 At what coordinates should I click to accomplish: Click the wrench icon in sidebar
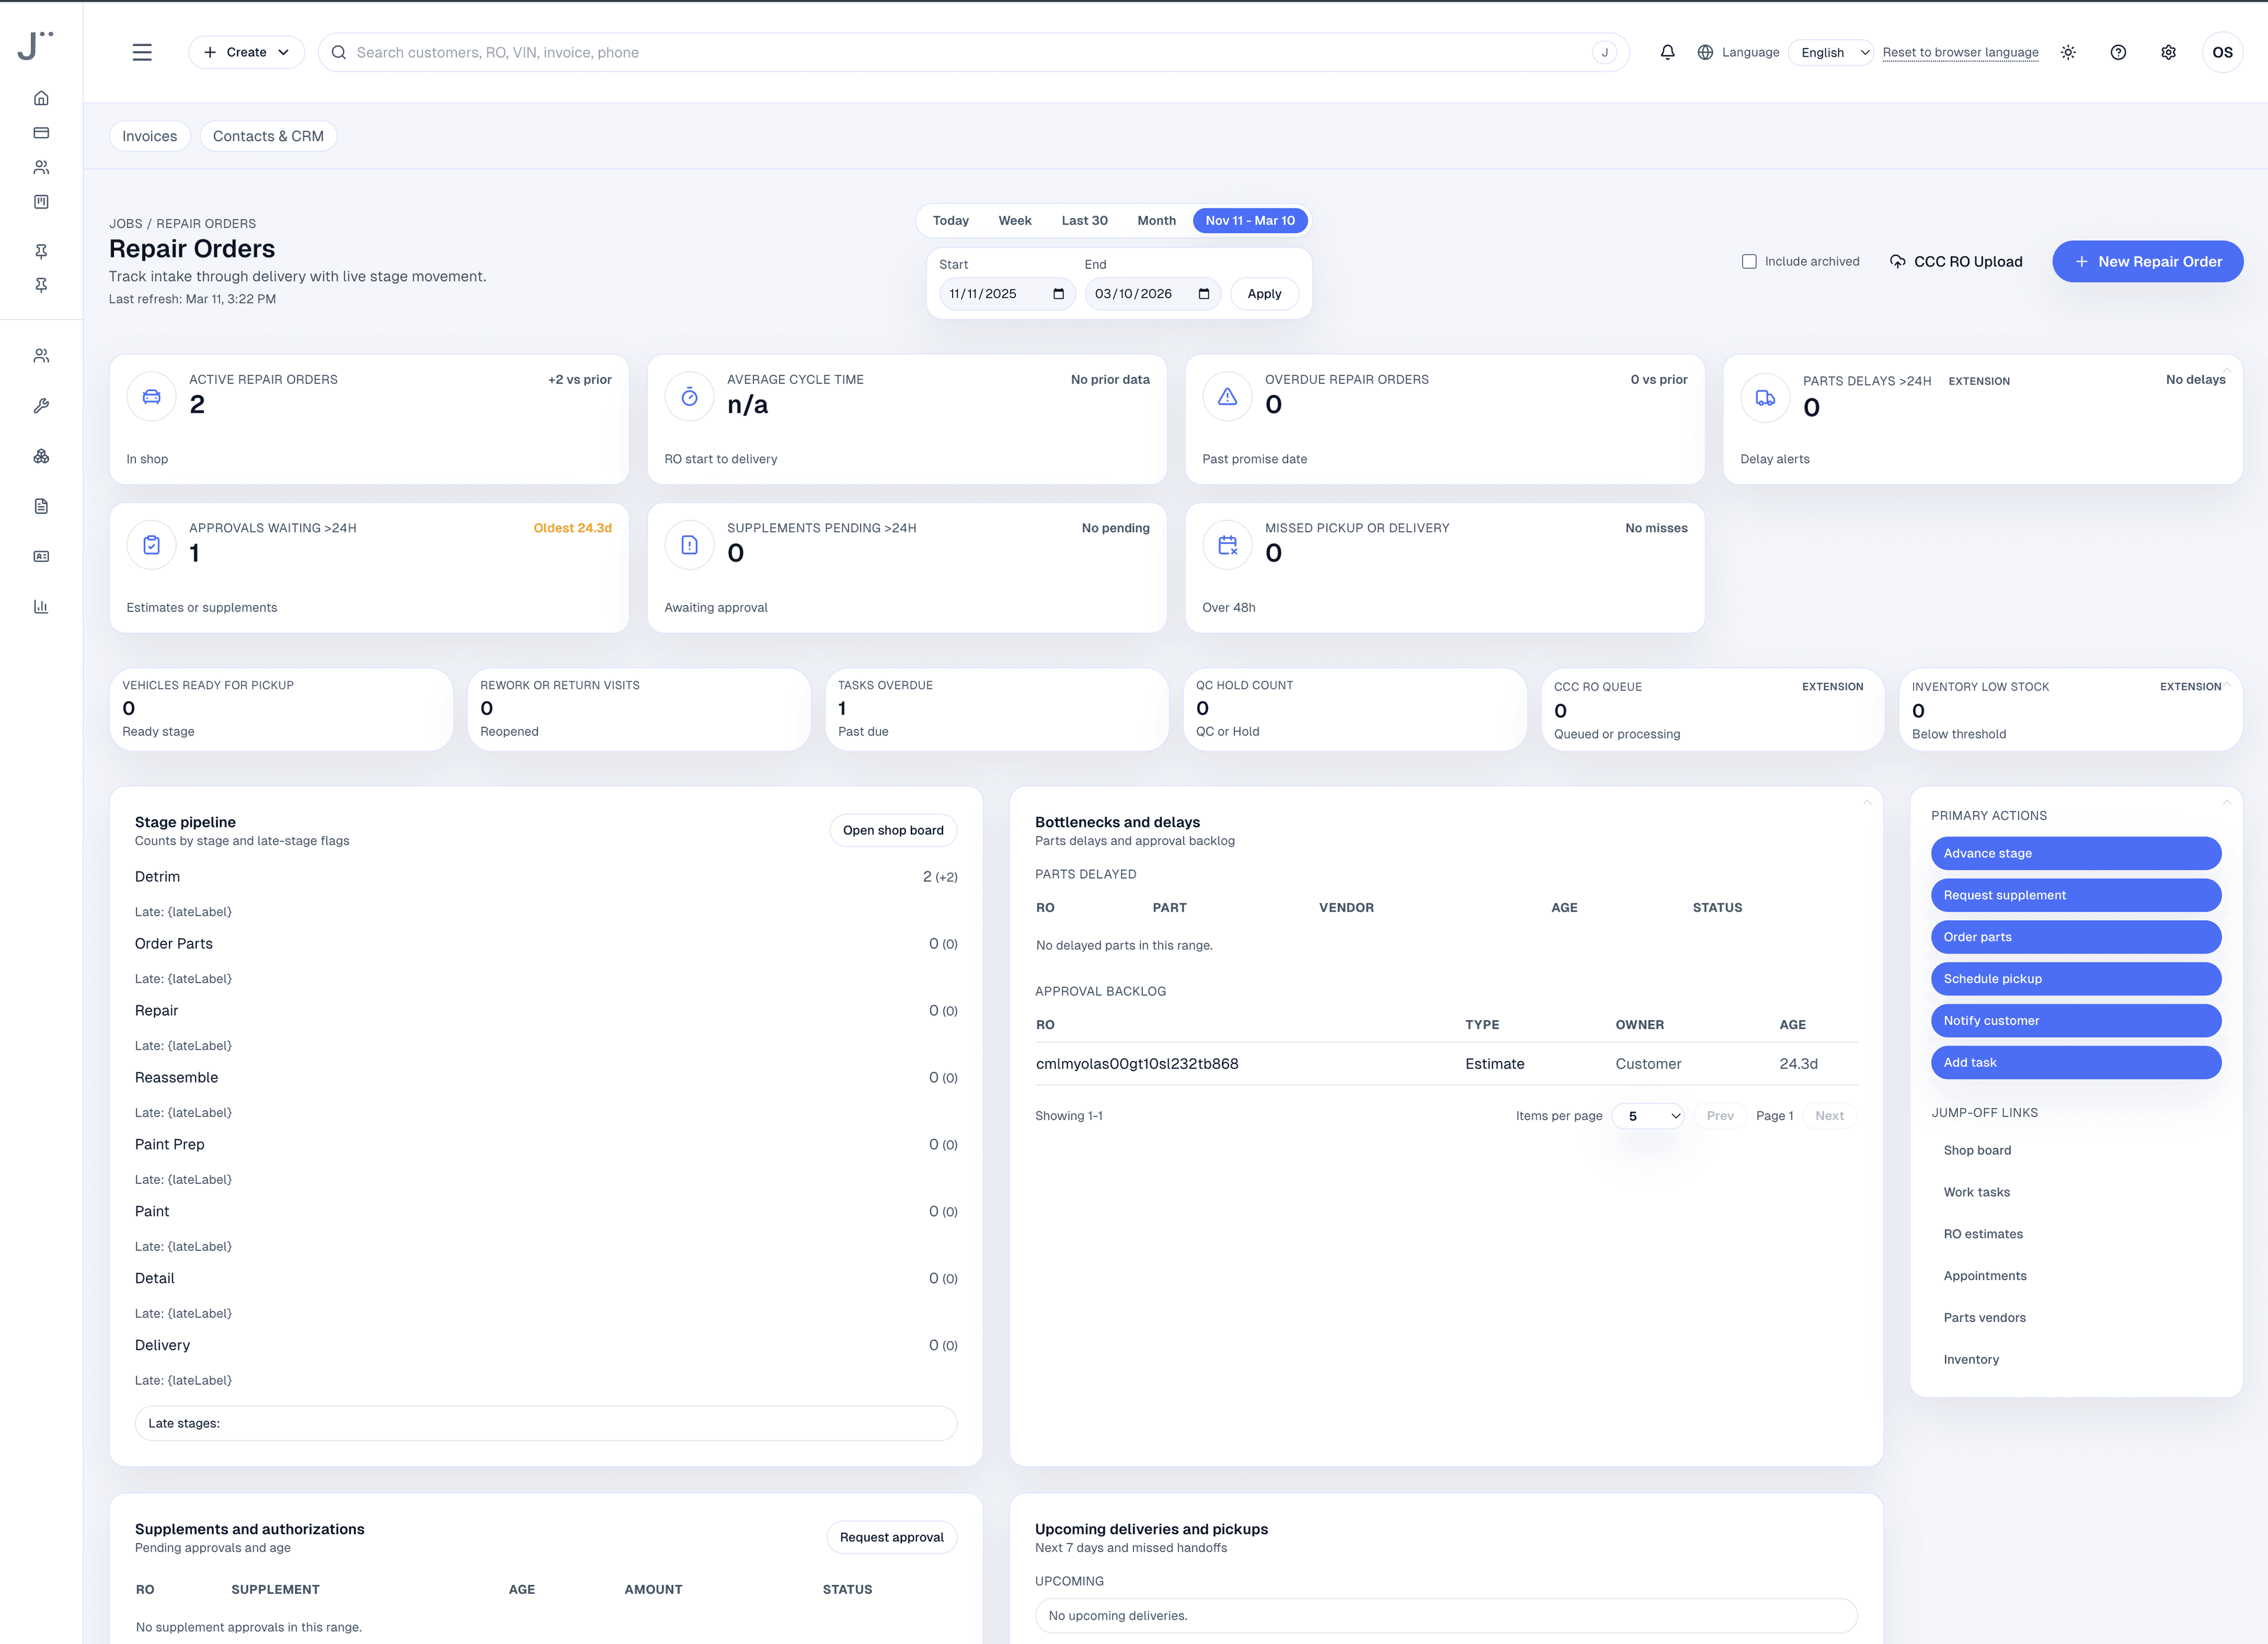point(41,406)
